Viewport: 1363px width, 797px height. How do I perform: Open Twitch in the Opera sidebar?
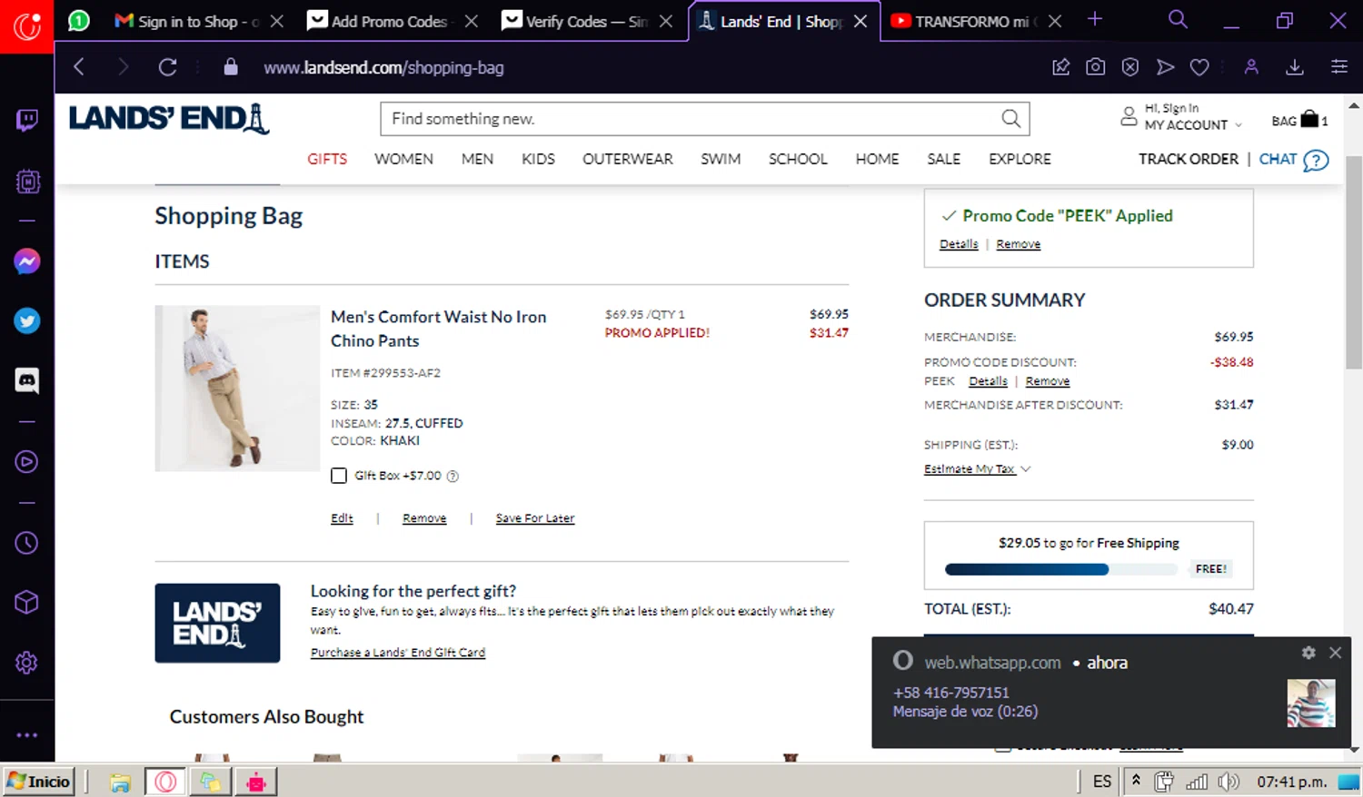point(26,120)
